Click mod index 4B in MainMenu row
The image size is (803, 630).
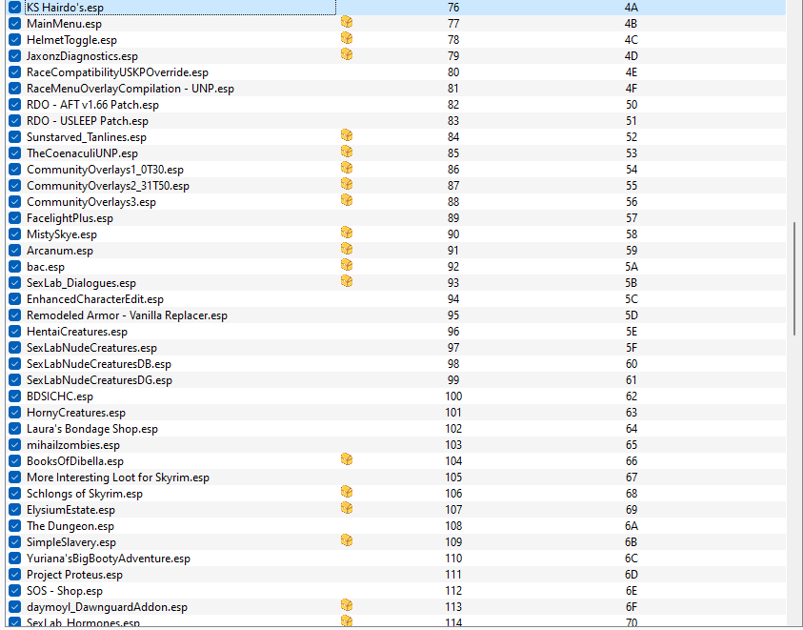coord(631,24)
